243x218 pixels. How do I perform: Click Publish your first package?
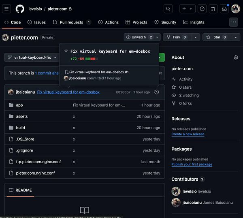coord(192,165)
